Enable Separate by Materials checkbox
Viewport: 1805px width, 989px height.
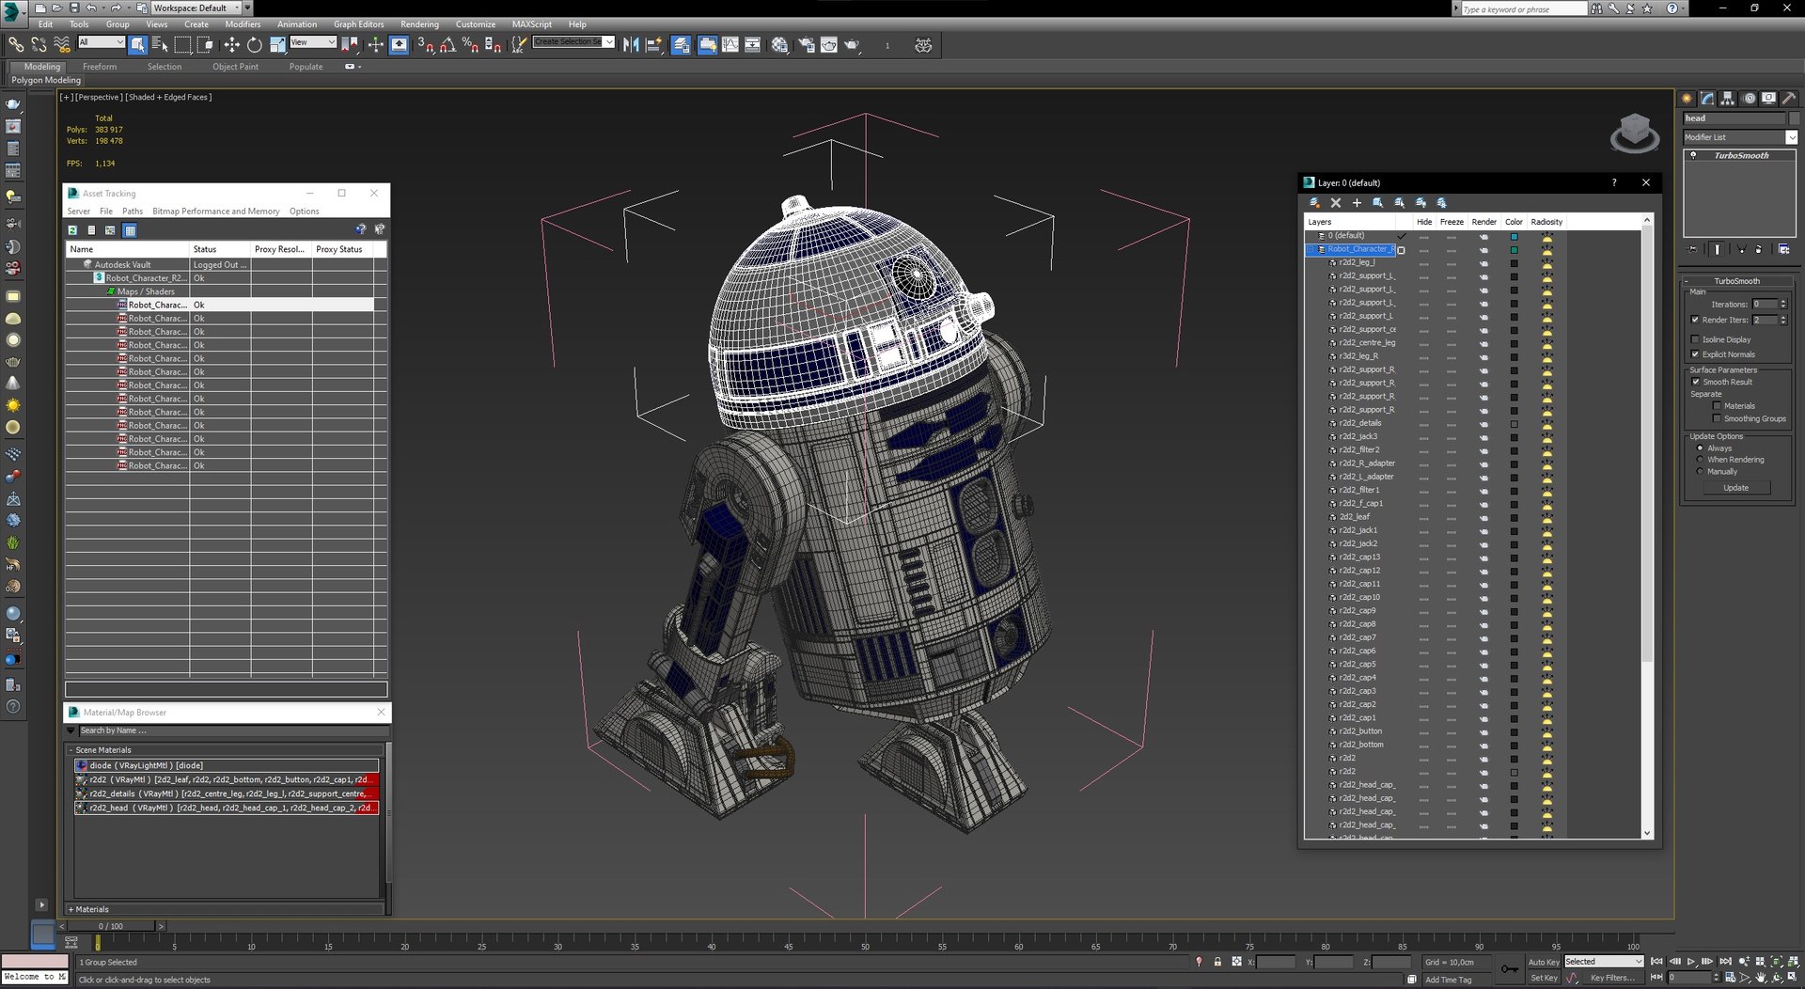point(1717,406)
